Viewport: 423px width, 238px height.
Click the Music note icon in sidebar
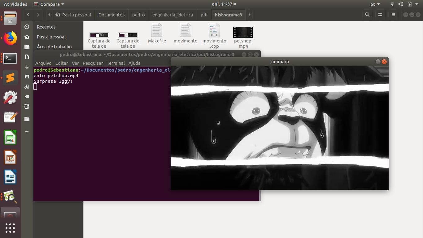click(x=27, y=86)
